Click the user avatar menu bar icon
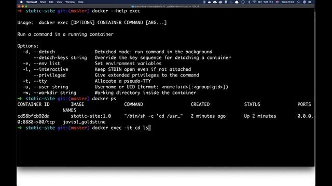The image size is (332, 186). (x=305, y=2)
